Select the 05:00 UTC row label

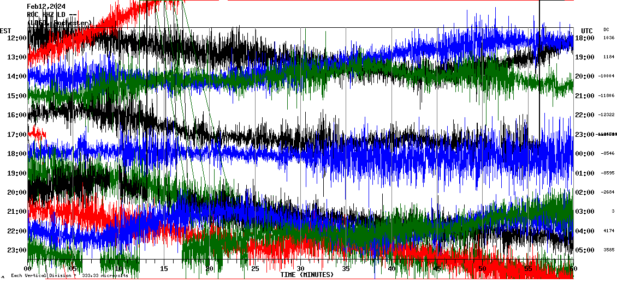click(x=585, y=250)
